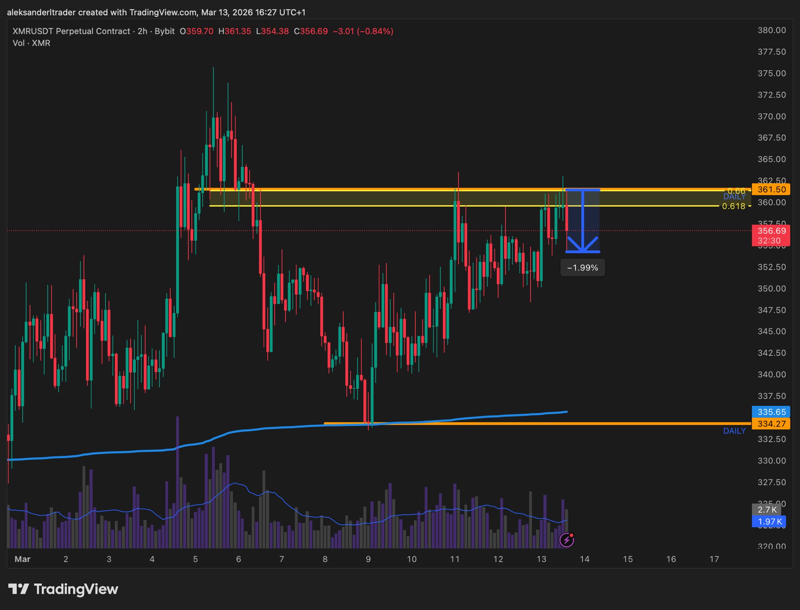Click the TradingView wordmark text

coord(76,589)
